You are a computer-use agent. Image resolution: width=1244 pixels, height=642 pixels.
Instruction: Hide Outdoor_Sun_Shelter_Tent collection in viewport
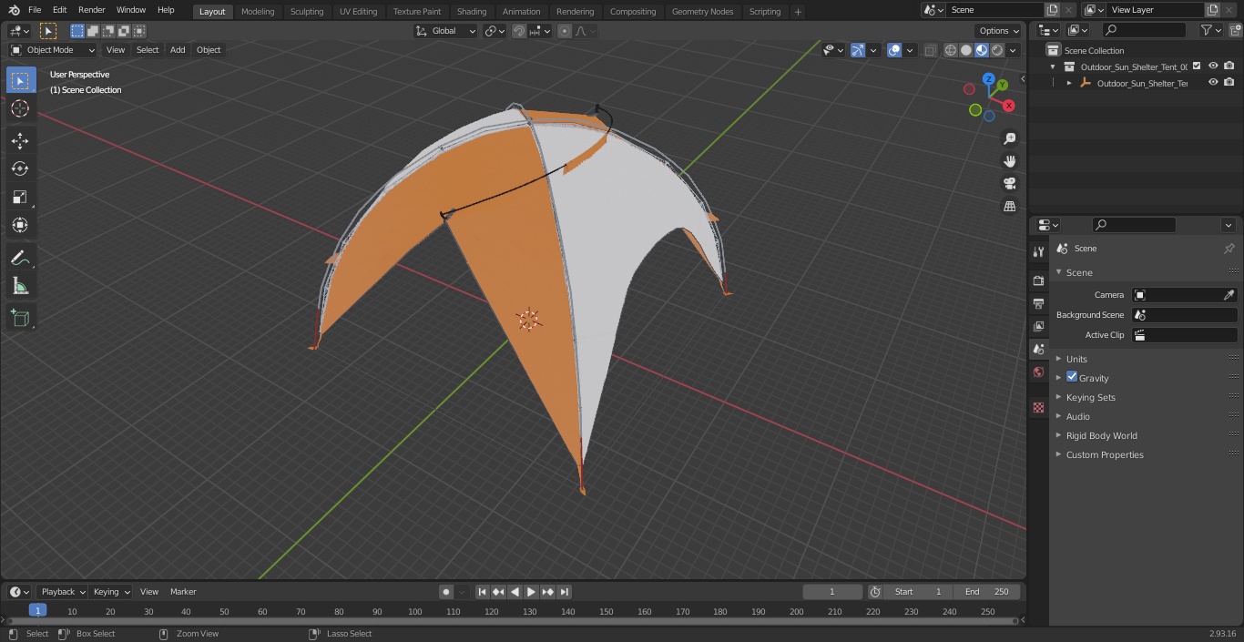(x=1213, y=66)
